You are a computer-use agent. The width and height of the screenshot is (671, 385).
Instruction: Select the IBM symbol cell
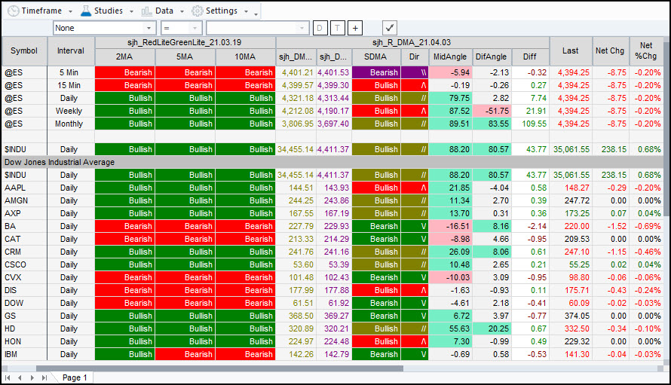[24, 355]
